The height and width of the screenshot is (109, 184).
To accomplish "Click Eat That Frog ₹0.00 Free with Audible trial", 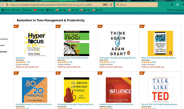I will [x=69, y=67].
